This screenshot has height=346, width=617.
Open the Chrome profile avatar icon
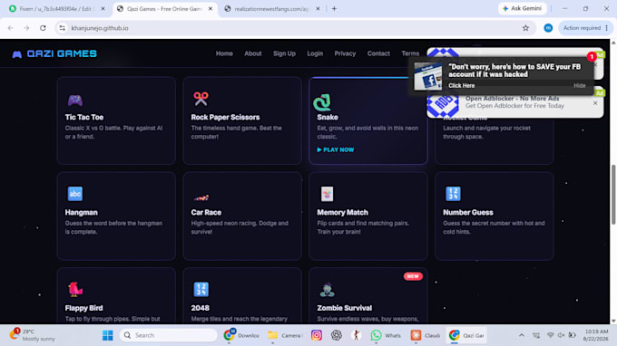click(548, 28)
